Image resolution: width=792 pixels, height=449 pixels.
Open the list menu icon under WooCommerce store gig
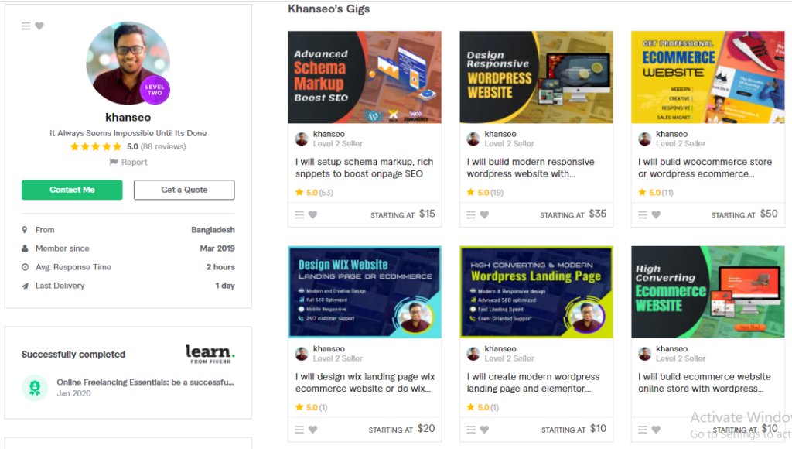(643, 215)
